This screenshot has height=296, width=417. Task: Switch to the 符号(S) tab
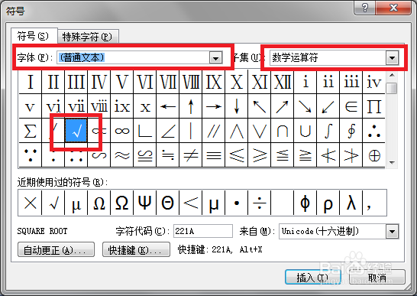click(x=34, y=36)
